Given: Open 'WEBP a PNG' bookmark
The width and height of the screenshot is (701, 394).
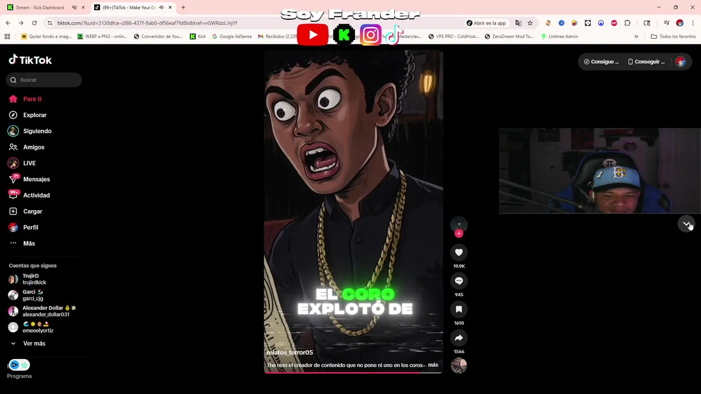Looking at the screenshot, I should [102, 37].
